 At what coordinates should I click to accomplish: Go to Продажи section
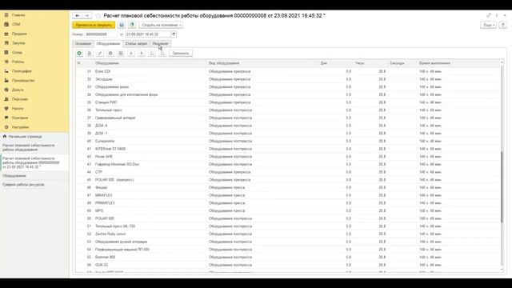pyautogui.click(x=19, y=34)
